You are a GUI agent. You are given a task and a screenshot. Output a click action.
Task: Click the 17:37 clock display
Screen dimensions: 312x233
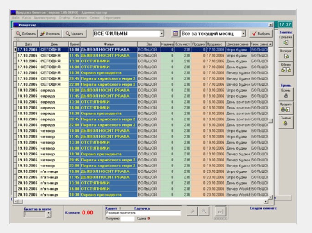point(285,25)
